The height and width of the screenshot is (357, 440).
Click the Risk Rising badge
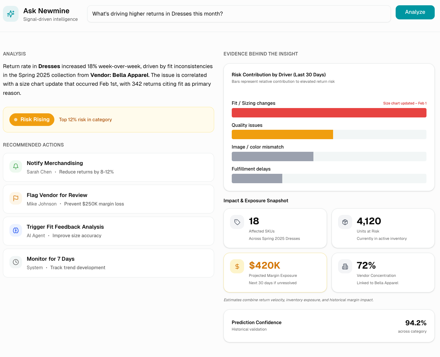(32, 119)
